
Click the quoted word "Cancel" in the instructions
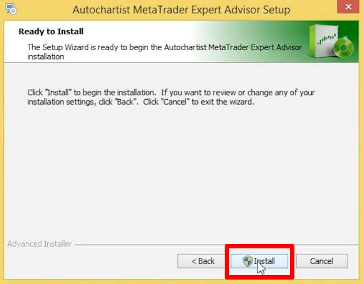175,102
